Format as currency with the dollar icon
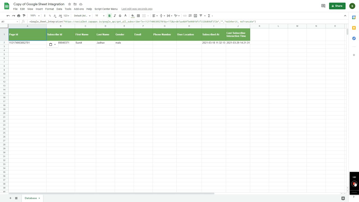This screenshot has height=202, width=359. [x=45, y=16]
